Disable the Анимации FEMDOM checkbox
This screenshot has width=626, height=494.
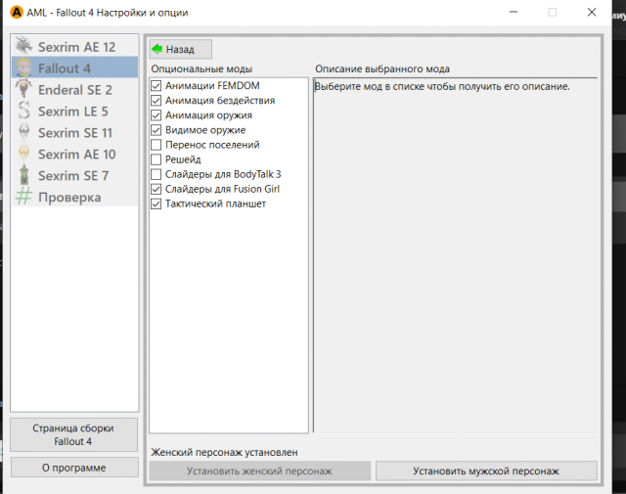(x=156, y=86)
